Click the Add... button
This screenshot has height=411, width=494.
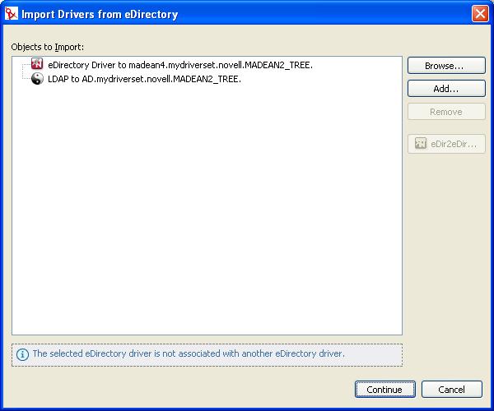(x=446, y=89)
